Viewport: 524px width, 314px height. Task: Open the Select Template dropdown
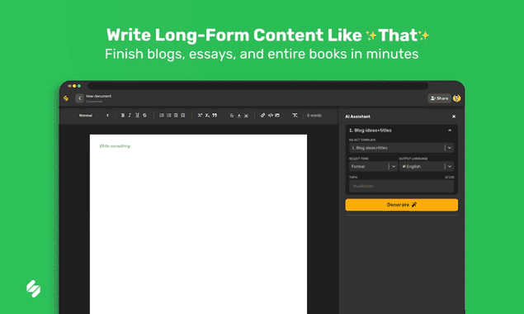pos(401,148)
